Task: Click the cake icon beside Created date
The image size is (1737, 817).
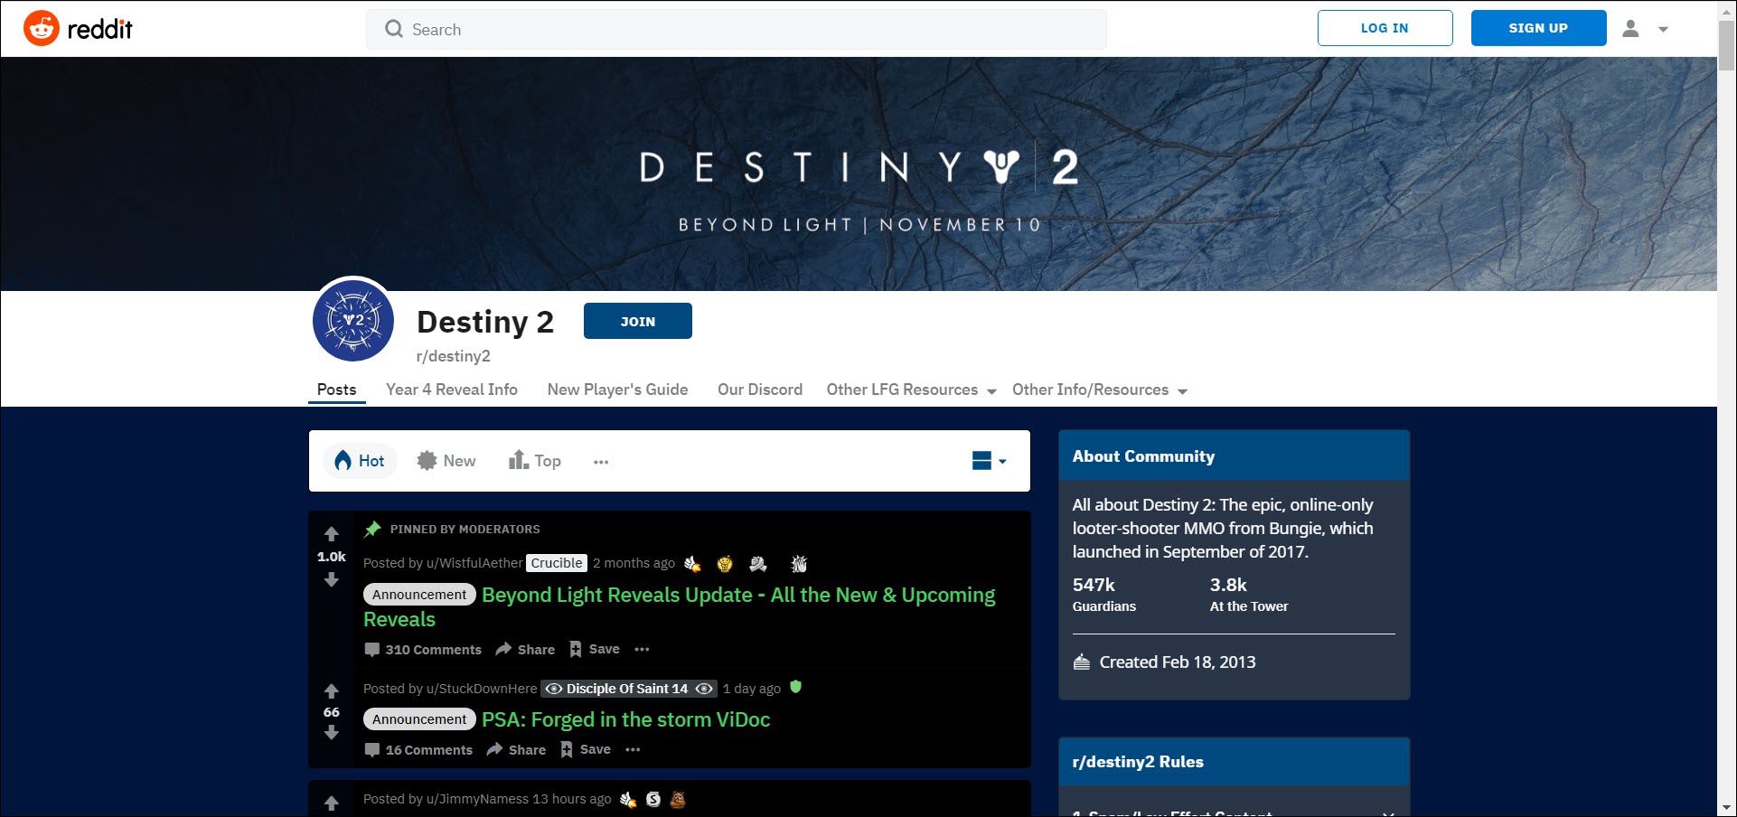Action: (1082, 662)
